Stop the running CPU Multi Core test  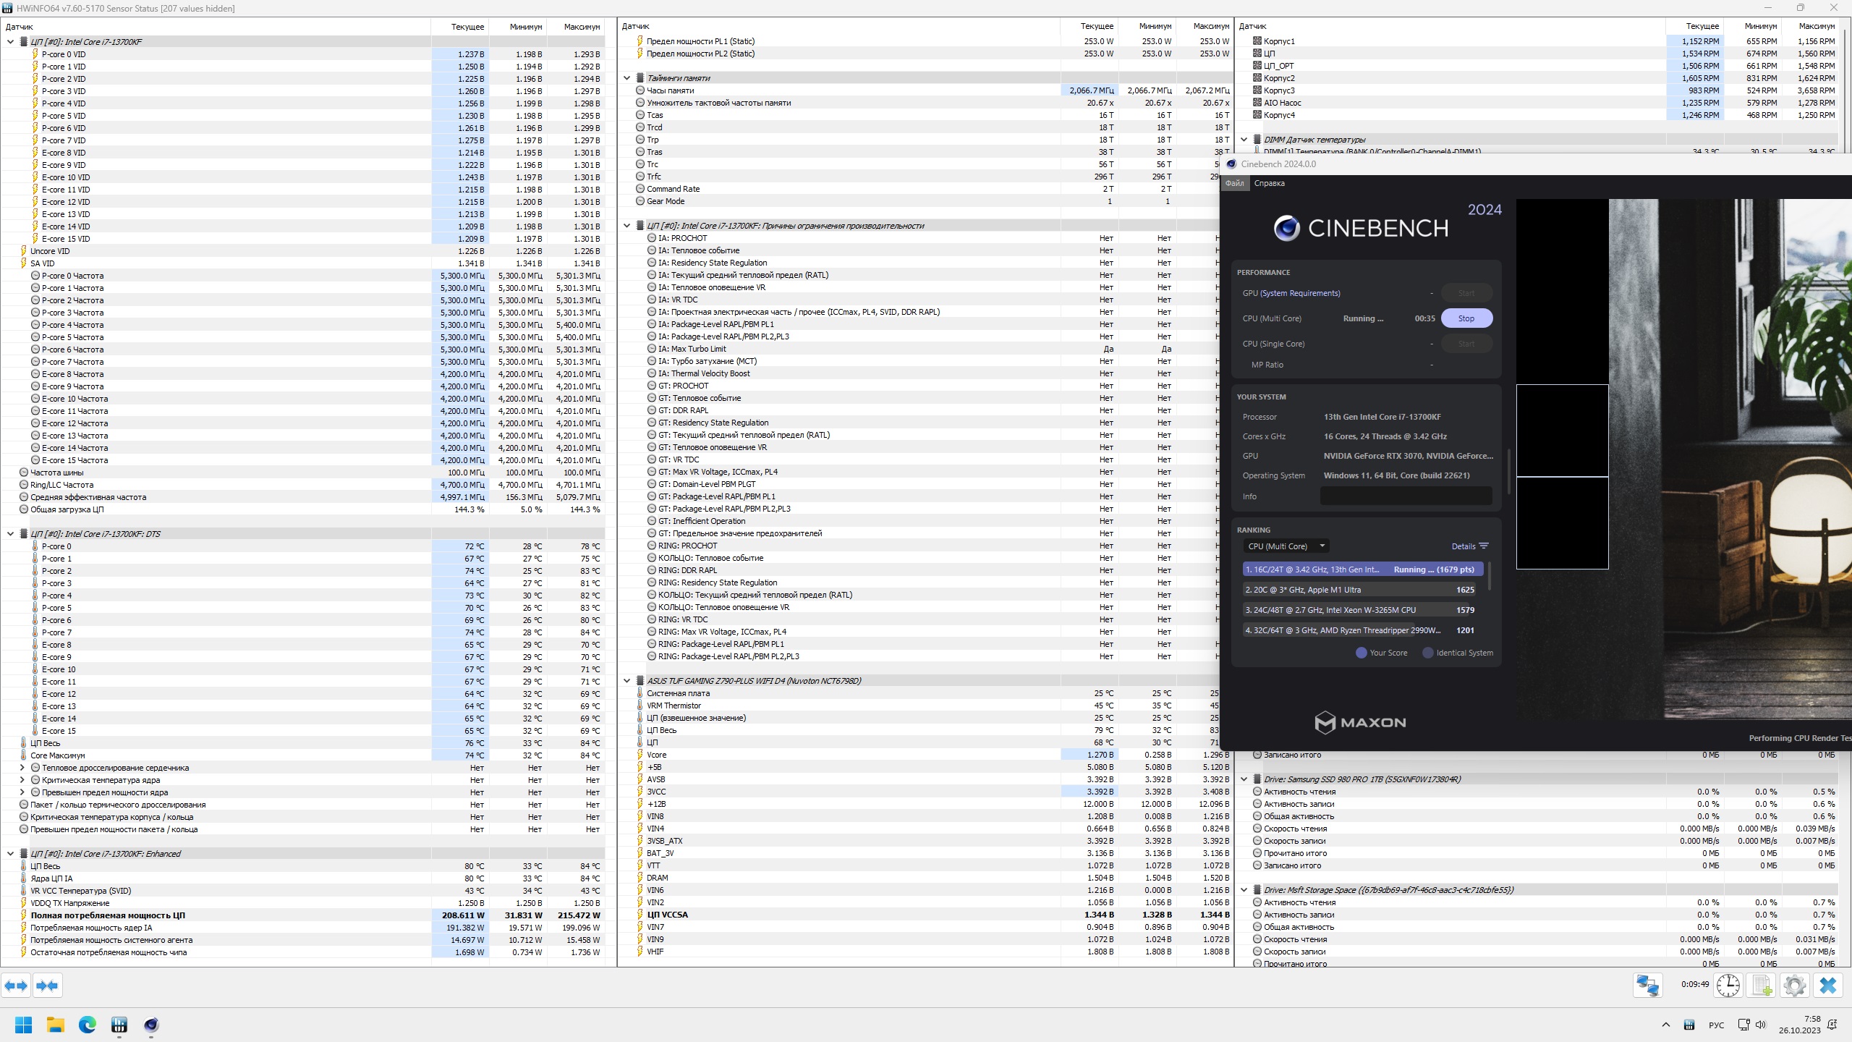pos(1466,318)
